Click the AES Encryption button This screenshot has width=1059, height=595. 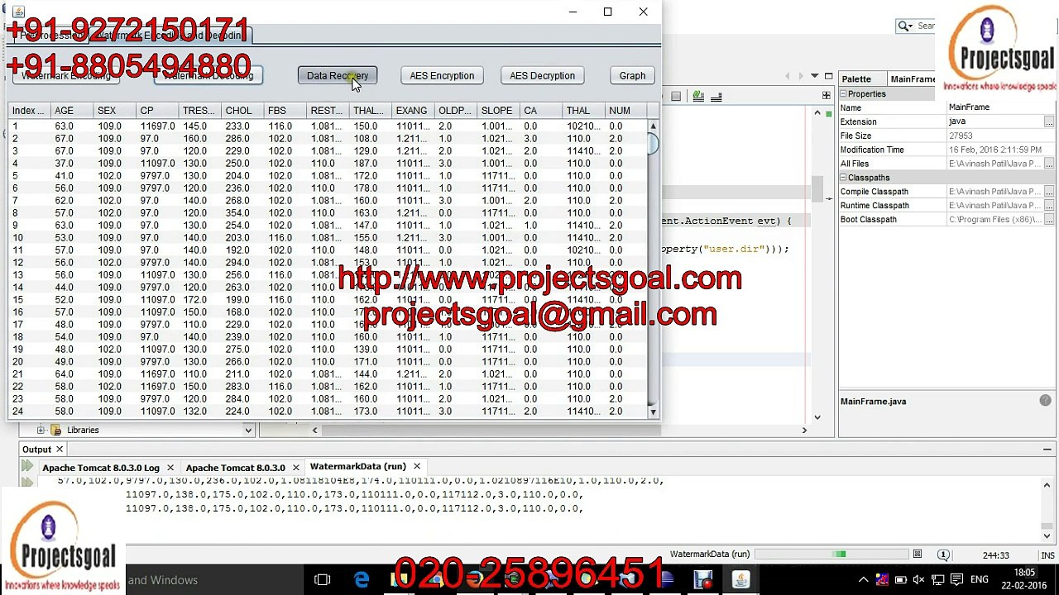(442, 75)
